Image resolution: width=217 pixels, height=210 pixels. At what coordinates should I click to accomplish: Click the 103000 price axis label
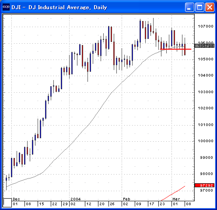pyautogui.click(x=206, y=92)
